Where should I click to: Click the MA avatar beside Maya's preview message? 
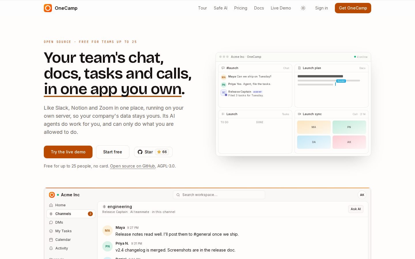click(x=224, y=77)
